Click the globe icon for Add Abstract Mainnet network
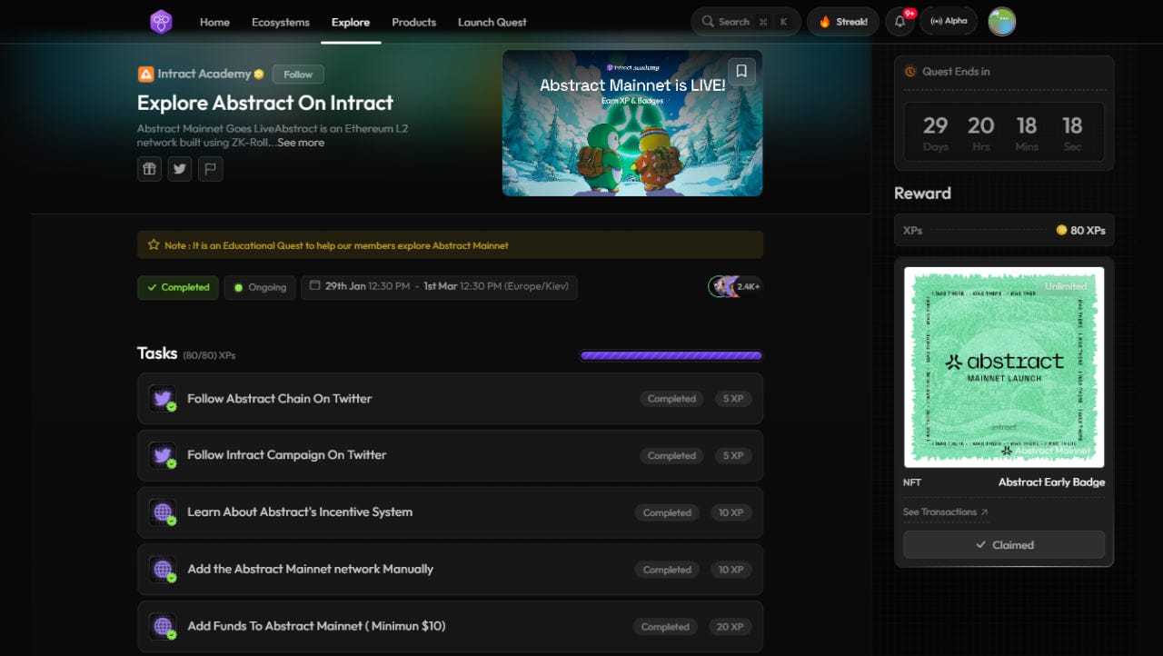This screenshot has width=1163, height=656. pyautogui.click(x=163, y=570)
